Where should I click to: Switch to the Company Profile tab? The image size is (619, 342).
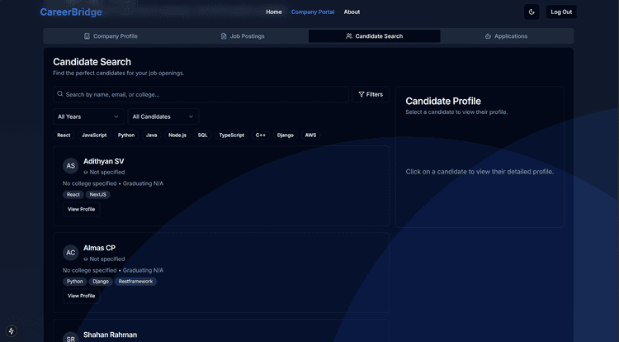pyautogui.click(x=111, y=36)
